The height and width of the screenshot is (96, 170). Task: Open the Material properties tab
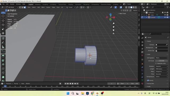pos(142,83)
